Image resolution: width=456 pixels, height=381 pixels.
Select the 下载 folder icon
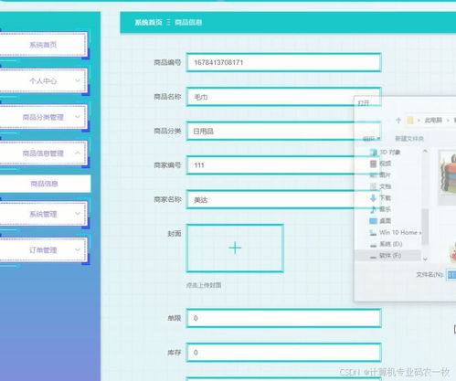tap(374, 198)
